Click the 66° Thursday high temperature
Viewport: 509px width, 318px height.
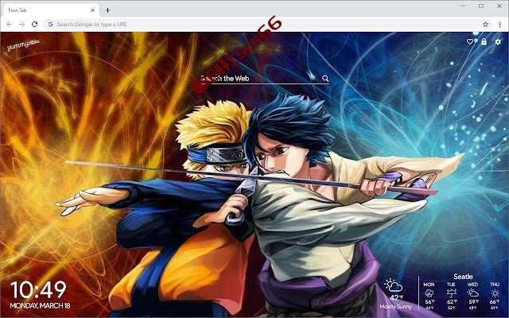pyautogui.click(x=495, y=302)
